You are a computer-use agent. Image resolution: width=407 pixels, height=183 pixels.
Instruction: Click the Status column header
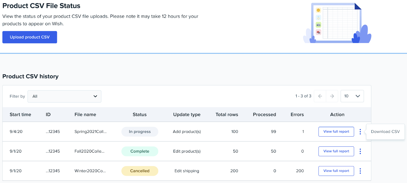coord(140,114)
